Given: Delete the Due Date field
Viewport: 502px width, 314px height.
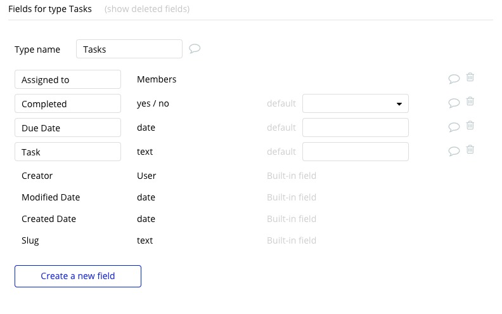Looking at the screenshot, I should [x=470, y=126].
